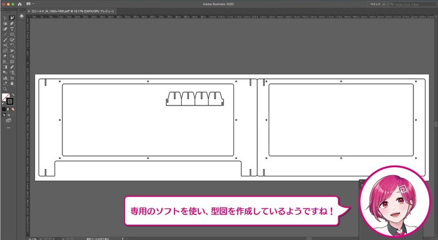Open Change Screen Mode button
This screenshot has width=438, height=240.
pyautogui.click(x=8, y=121)
